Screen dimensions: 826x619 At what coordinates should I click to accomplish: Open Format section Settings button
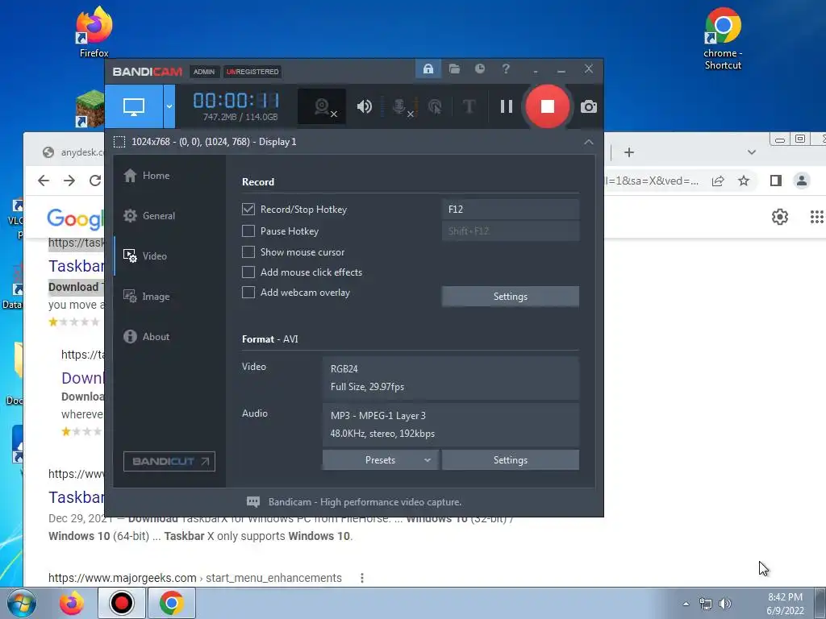pyautogui.click(x=511, y=460)
